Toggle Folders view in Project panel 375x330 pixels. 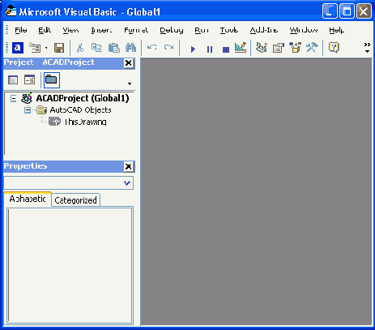click(x=51, y=80)
